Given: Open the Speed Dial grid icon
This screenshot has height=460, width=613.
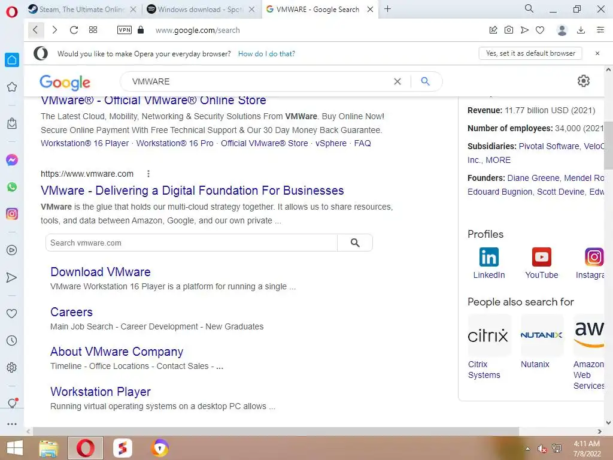Looking at the screenshot, I should pos(93,30).
